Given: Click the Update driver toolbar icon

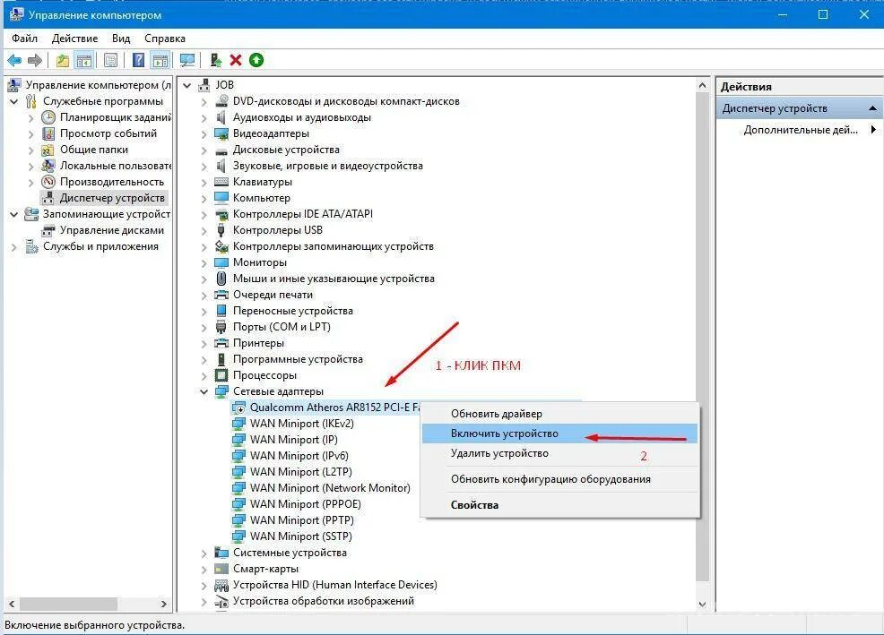Looking at the screenshot, I should pos(215,60).
